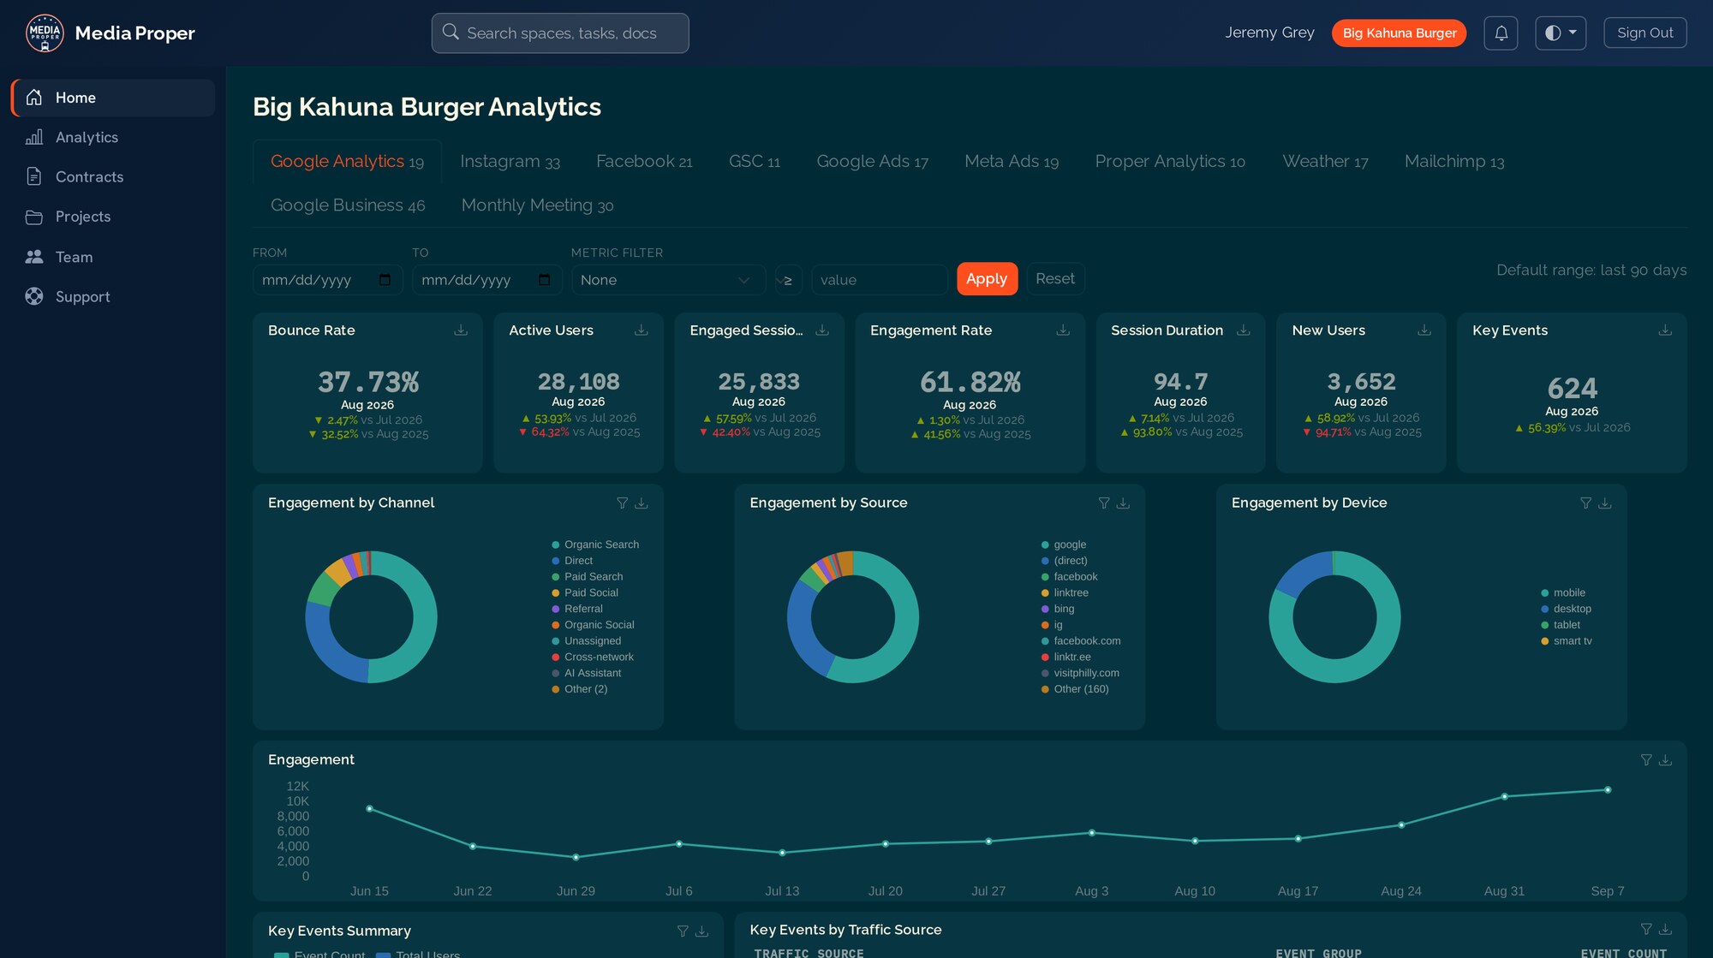The image size is (1713, 958).
Task: Download the Engagement by Device chart
Action: 1605,503
